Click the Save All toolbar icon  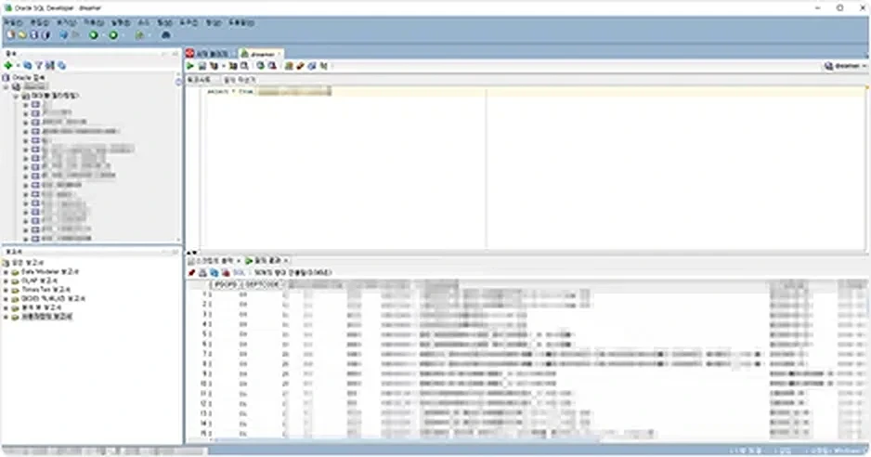[46, 35]
